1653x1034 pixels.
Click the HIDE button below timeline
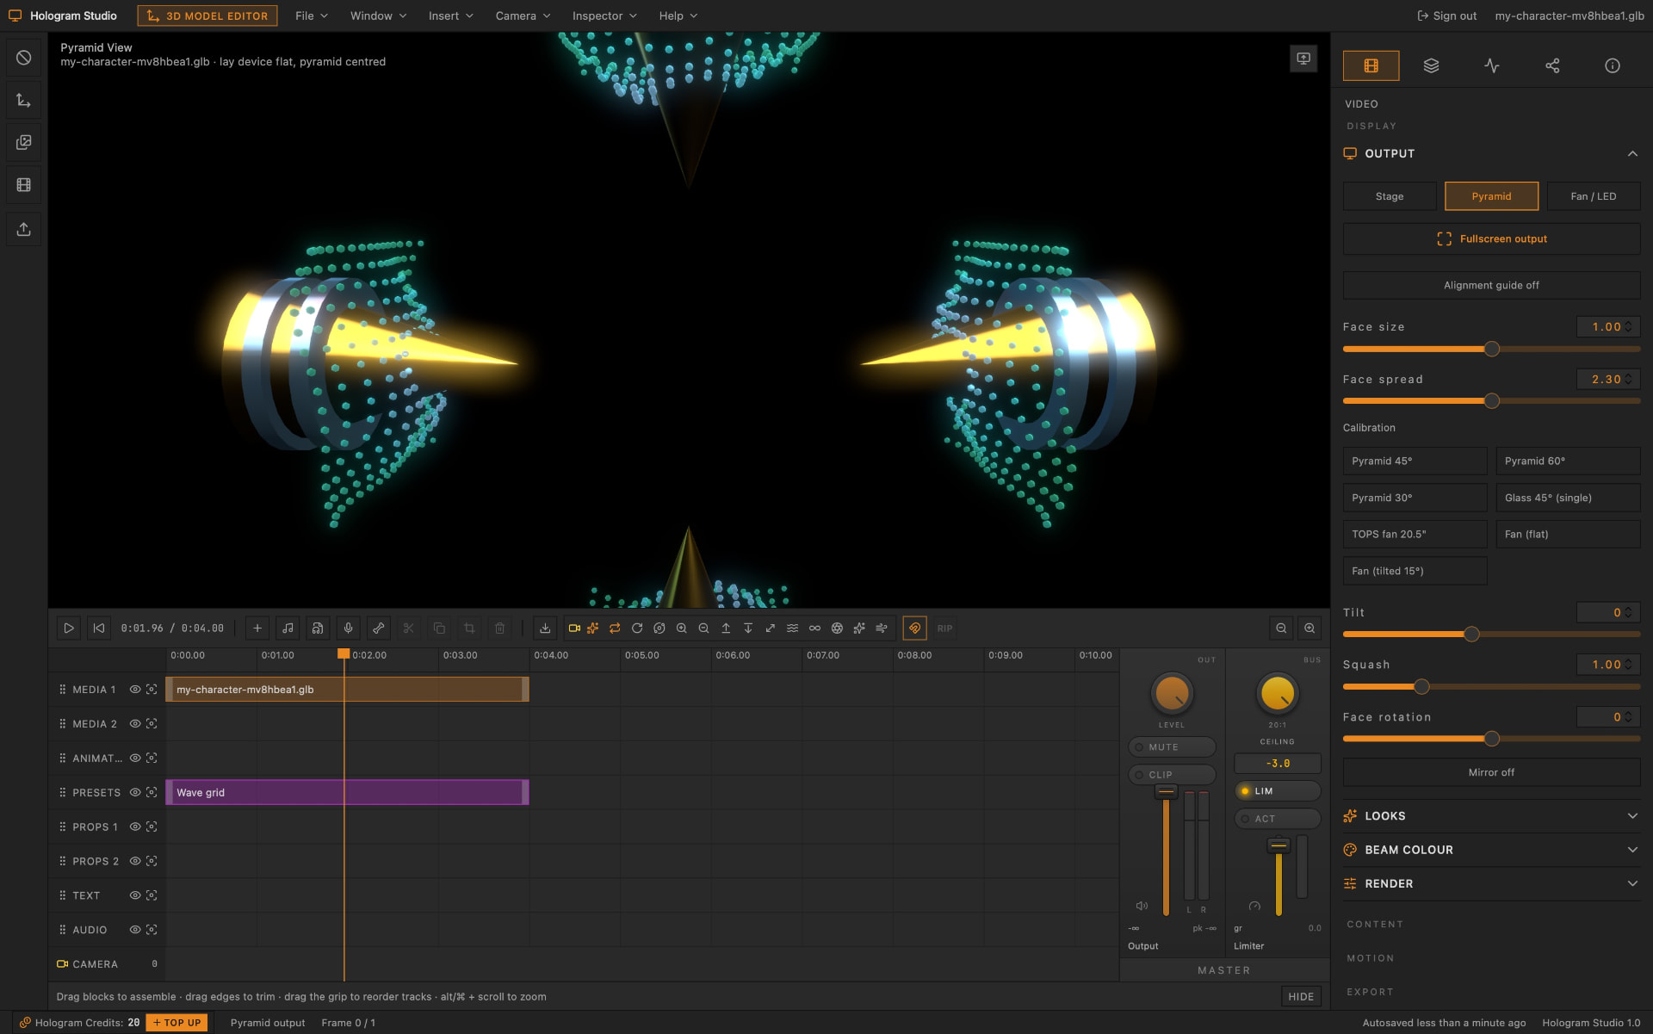click(x=1301, y=997)
